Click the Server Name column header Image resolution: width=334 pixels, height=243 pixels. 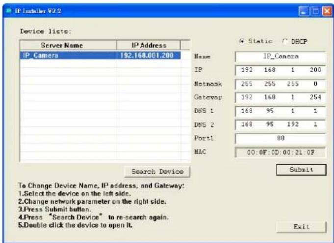68,46
